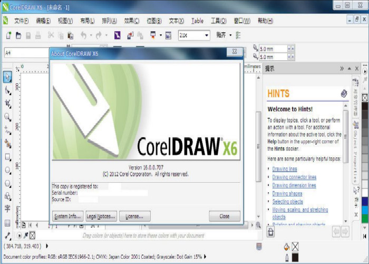This screenshot has height=264, width=369.
Task: Expand color profile info arrow in status bar
Action: (205, 257)
